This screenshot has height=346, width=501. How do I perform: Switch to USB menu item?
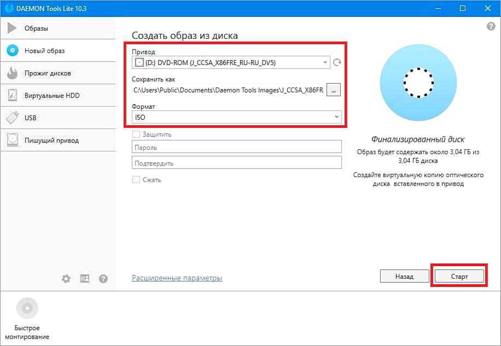click(58, 118)
